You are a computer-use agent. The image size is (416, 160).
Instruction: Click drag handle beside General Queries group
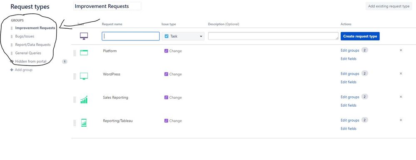12,53
